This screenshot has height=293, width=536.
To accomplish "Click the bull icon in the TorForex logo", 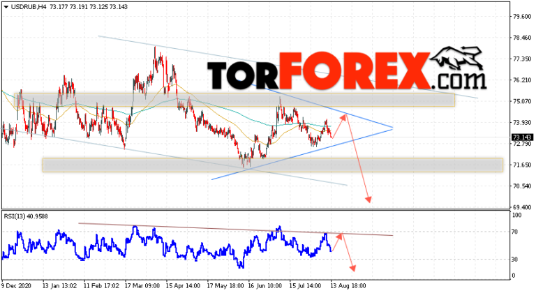I will coord(456,58).
